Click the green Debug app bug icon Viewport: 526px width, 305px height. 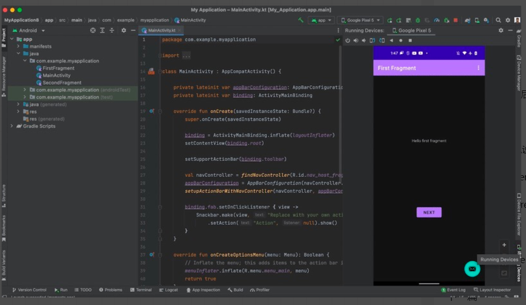pos(418,20)
